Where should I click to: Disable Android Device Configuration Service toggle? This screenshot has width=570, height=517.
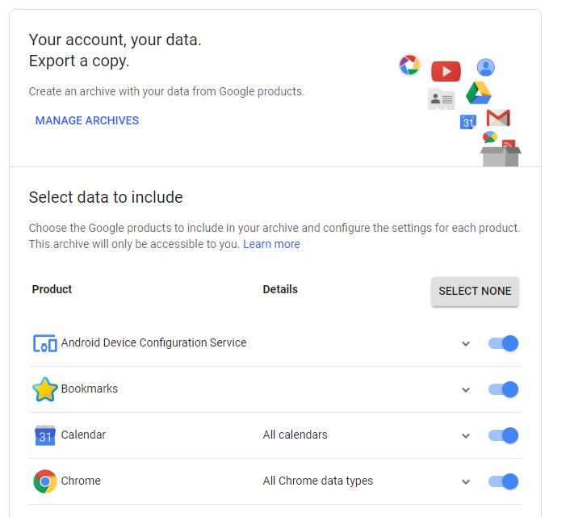pos(503,343)
